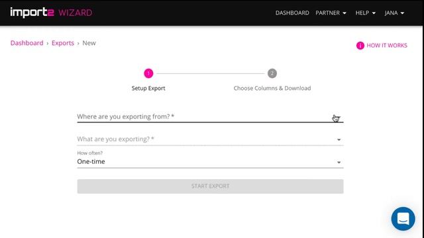Image resolution: width=424 pixels, height=238 pixels.
Task: Open the chat support widget
Action: 403,219
